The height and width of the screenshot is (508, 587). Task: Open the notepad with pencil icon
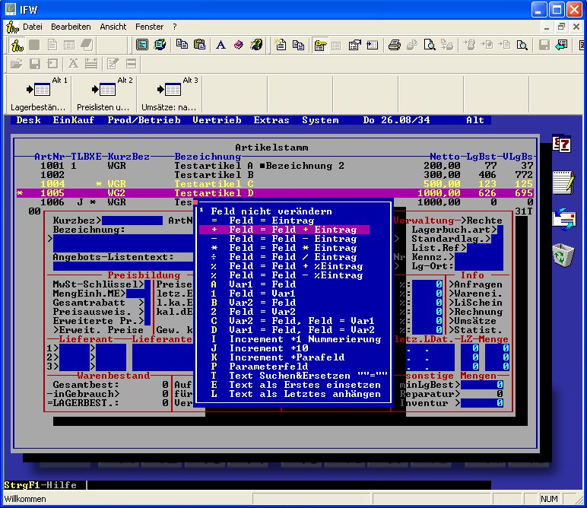click(x=562, y=183)
